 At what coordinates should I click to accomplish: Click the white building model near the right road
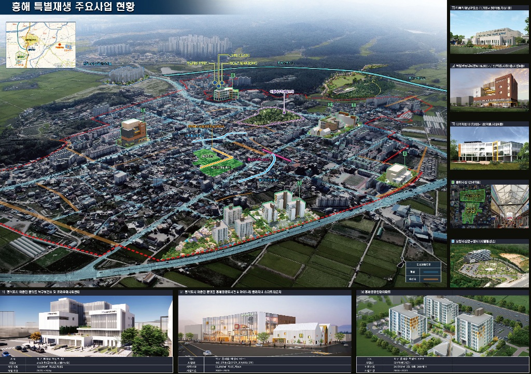coord(396,173)
